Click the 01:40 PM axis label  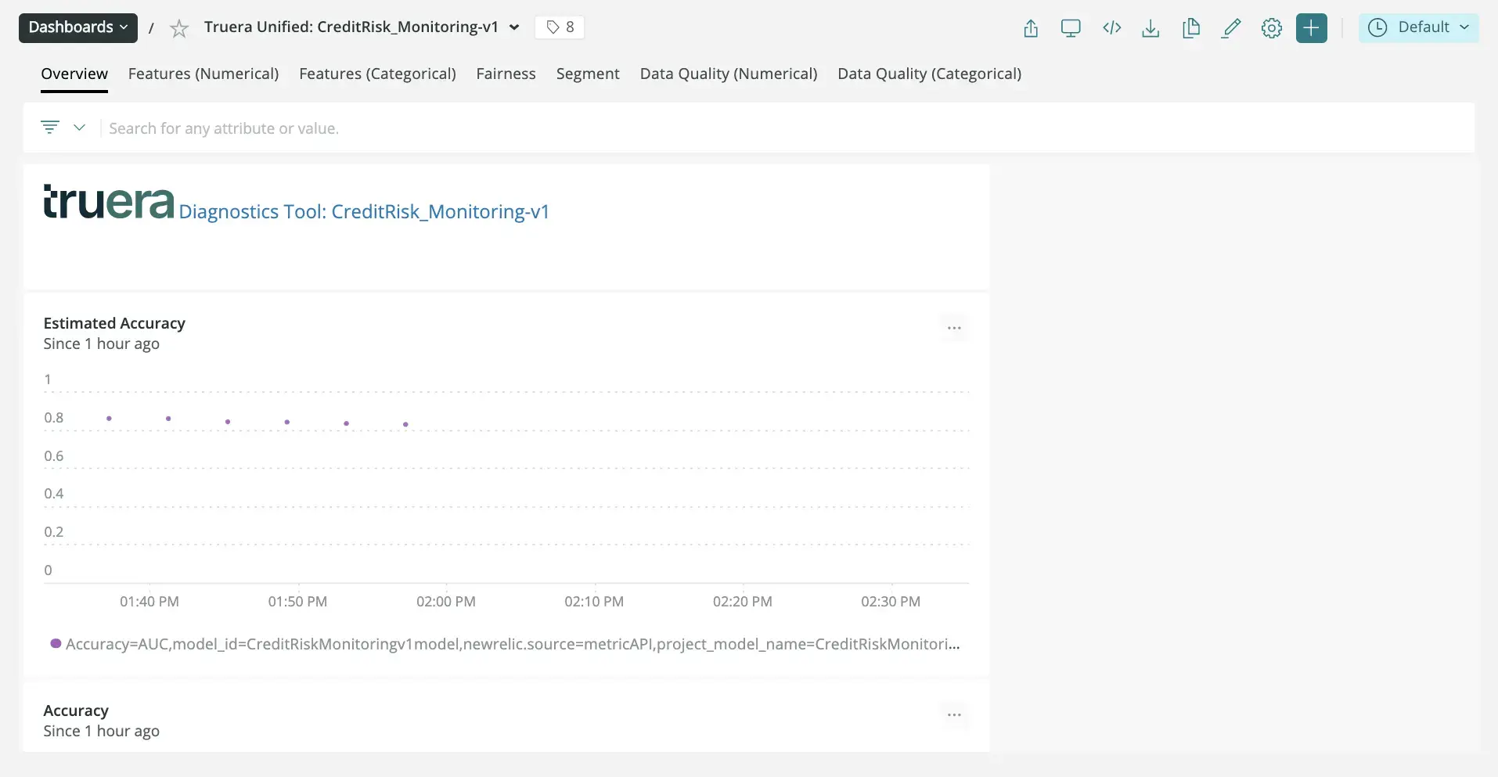(x=149, y=602)
